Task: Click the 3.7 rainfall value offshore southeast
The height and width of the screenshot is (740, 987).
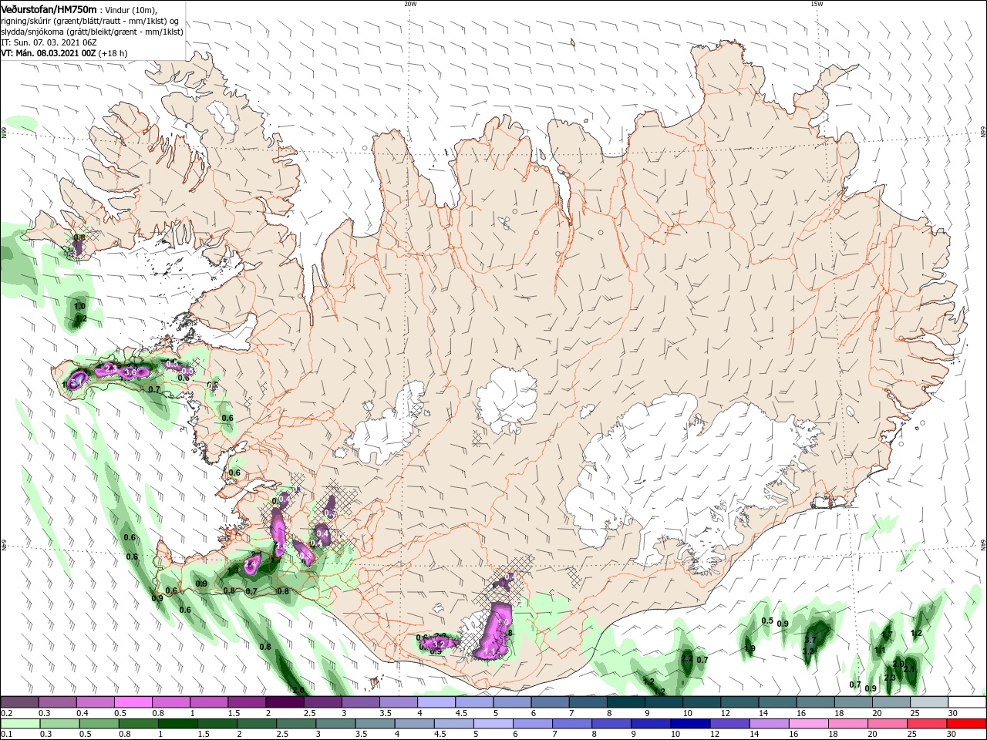Action: click(x=810, y=641)
